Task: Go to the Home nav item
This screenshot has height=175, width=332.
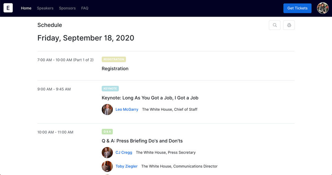Action: pyautogui.click(x=26, y=8)
